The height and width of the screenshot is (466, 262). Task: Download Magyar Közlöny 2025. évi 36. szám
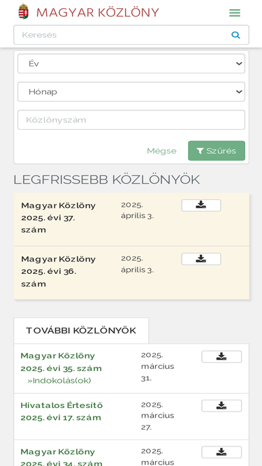click(x=201, y=259)
